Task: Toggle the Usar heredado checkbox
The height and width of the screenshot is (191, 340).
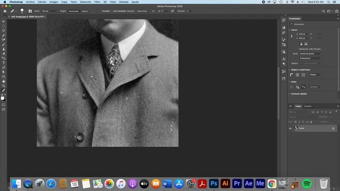Action: point(112,11)
